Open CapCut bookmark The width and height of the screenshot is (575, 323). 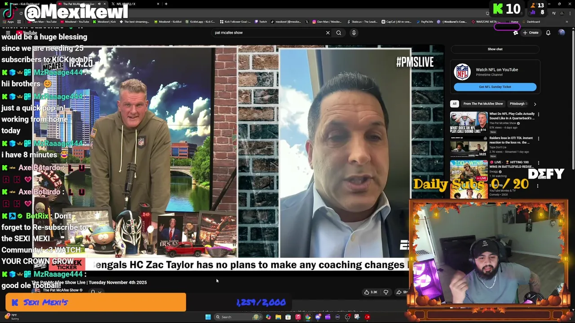pos(397,22)
